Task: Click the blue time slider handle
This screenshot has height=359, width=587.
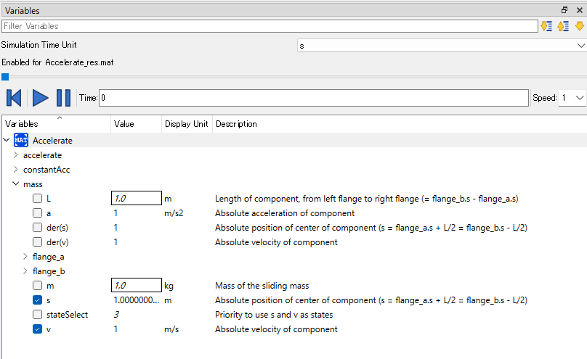Action: point(5,77)
